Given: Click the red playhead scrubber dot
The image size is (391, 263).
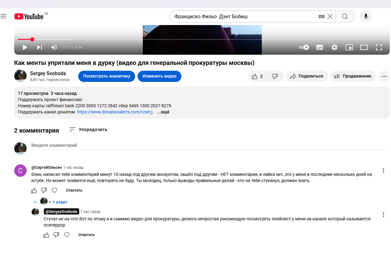Looking at the screenshot, I should click(32, 39).
